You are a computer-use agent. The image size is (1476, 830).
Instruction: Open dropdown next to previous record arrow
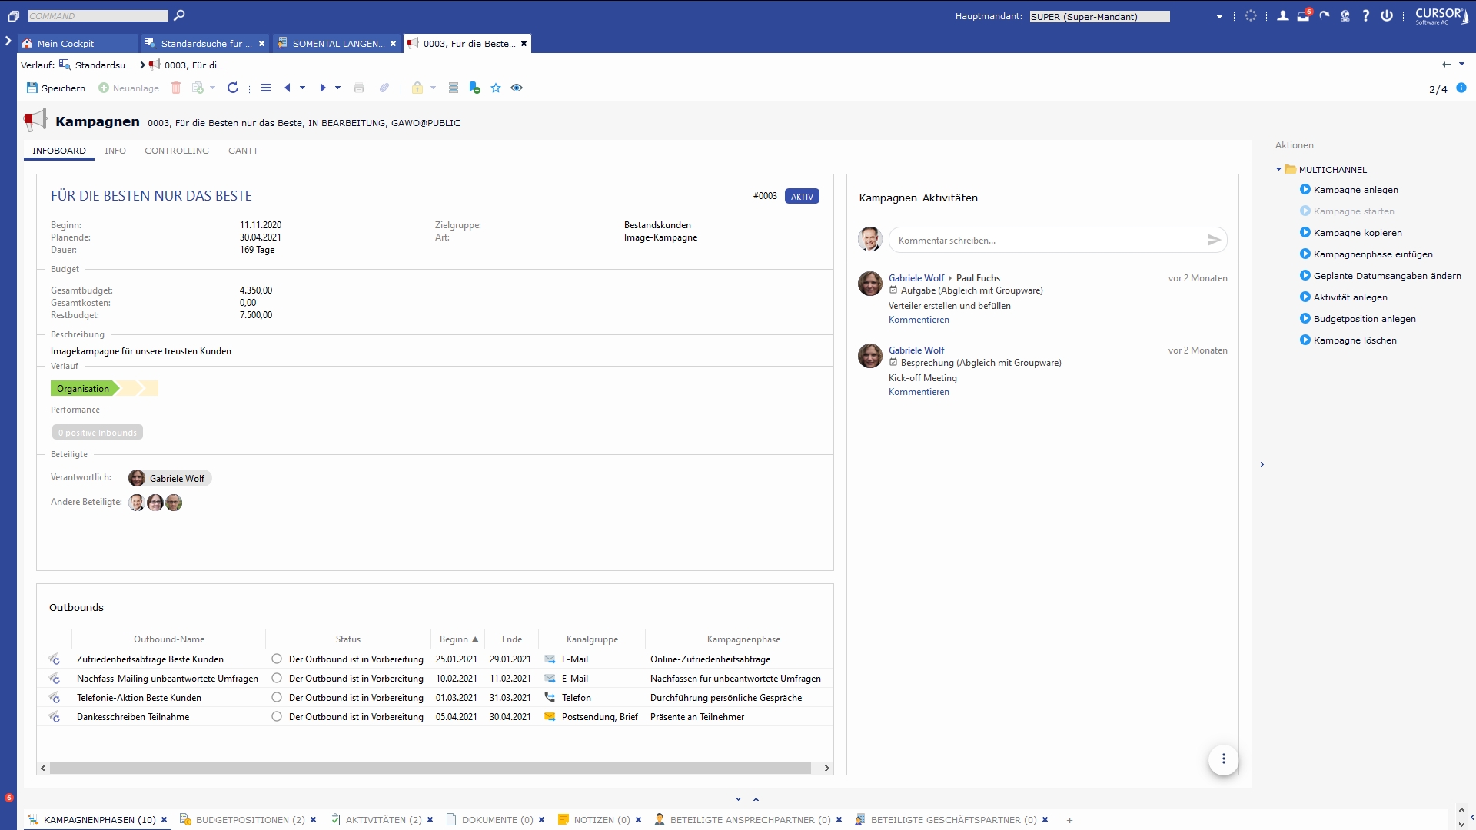tap(302, 88)
